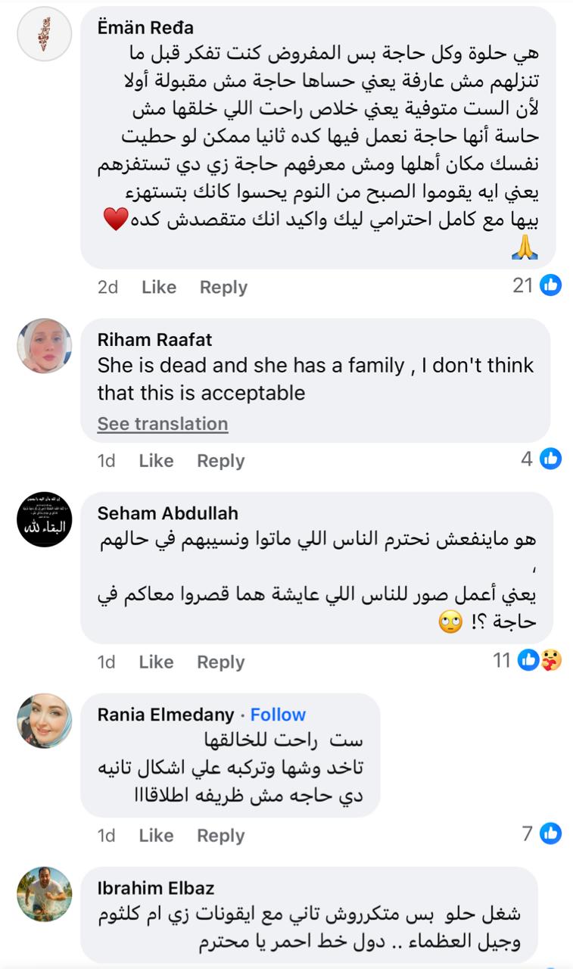573x969 pixels.
Task: Like Riham Raafat's comment
Action: (155, 460)
